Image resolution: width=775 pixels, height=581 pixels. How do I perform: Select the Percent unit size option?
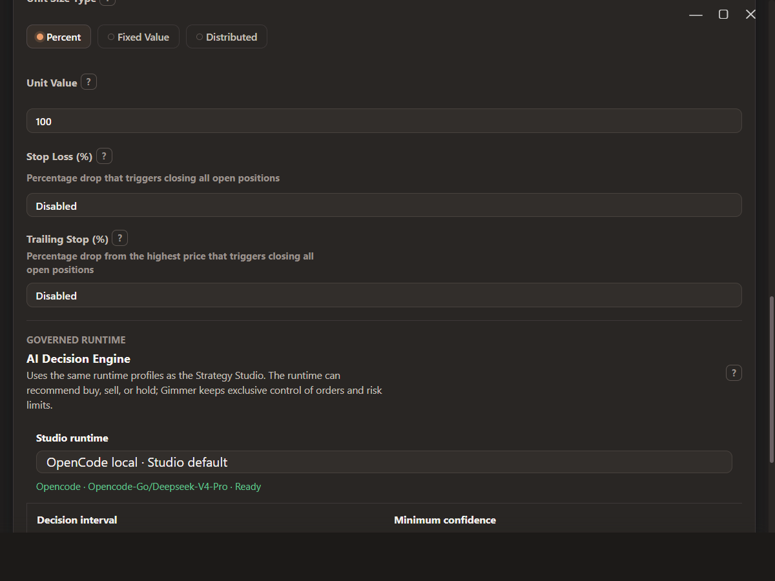(59, 37)
